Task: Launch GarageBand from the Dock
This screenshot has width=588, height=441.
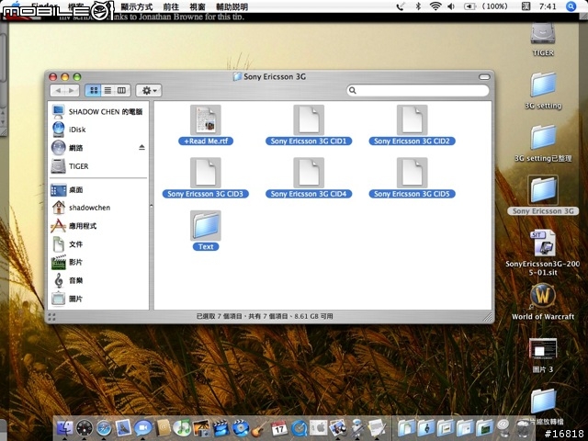Action: tap(259, 428)
